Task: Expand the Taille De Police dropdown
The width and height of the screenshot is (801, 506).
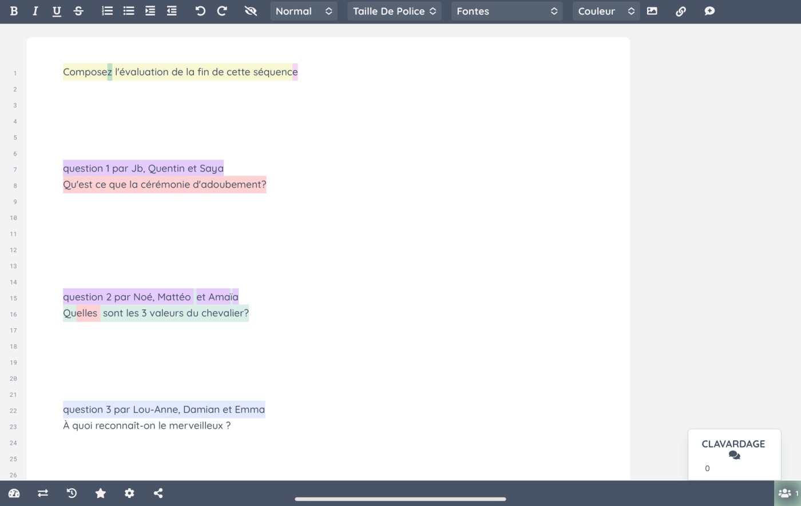Action: click(394, 11)
